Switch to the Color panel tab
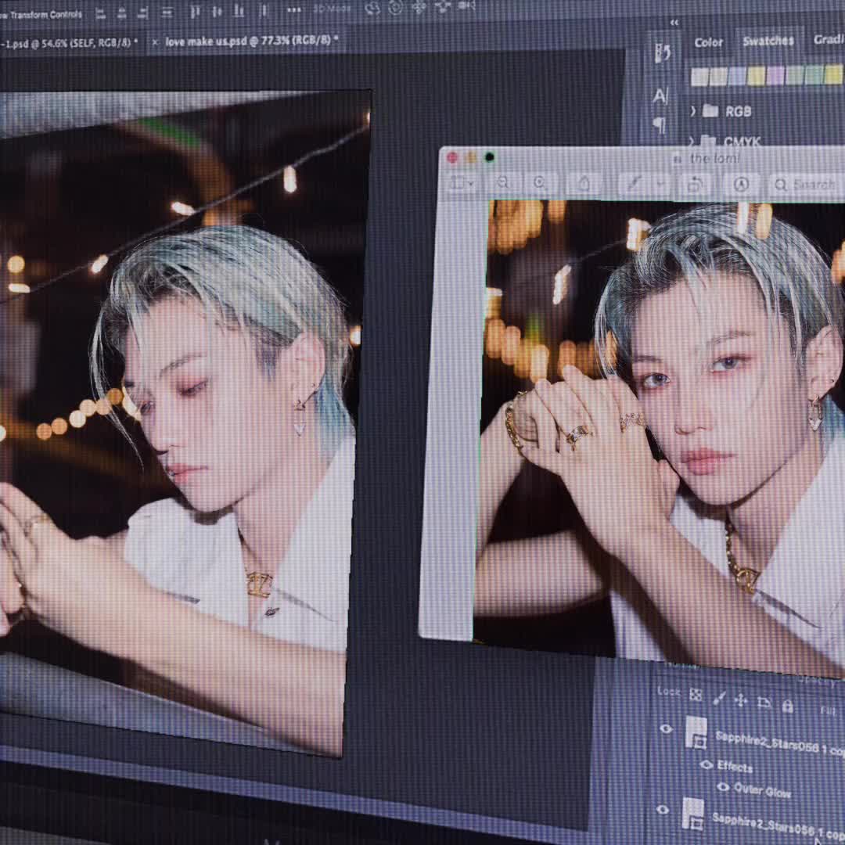 [708, 42]
